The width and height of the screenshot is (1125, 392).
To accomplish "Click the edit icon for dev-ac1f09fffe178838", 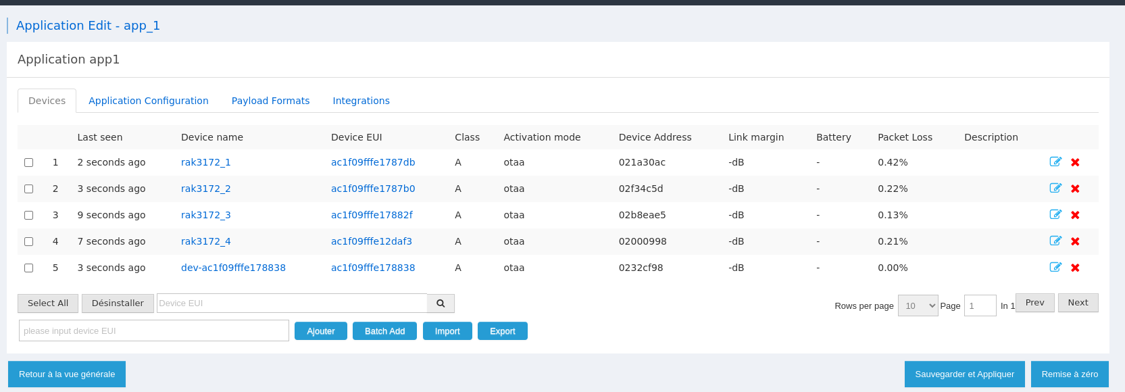I will 1055,267.
